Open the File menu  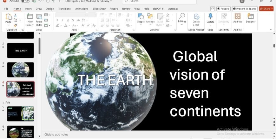pos(6,9)
